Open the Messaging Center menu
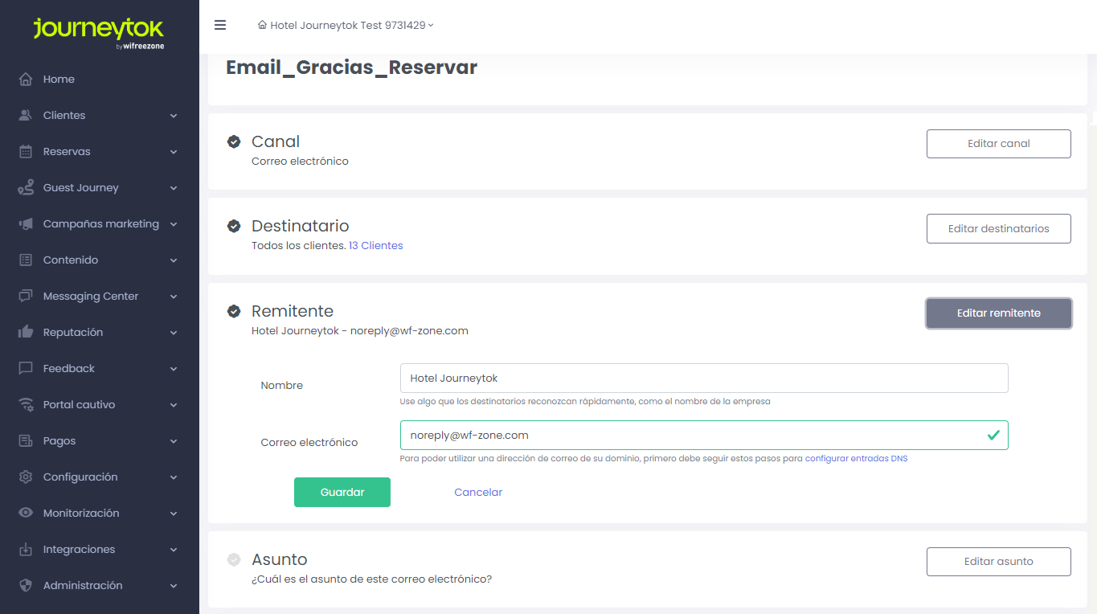1097x614 pixels. click(91, 296)
